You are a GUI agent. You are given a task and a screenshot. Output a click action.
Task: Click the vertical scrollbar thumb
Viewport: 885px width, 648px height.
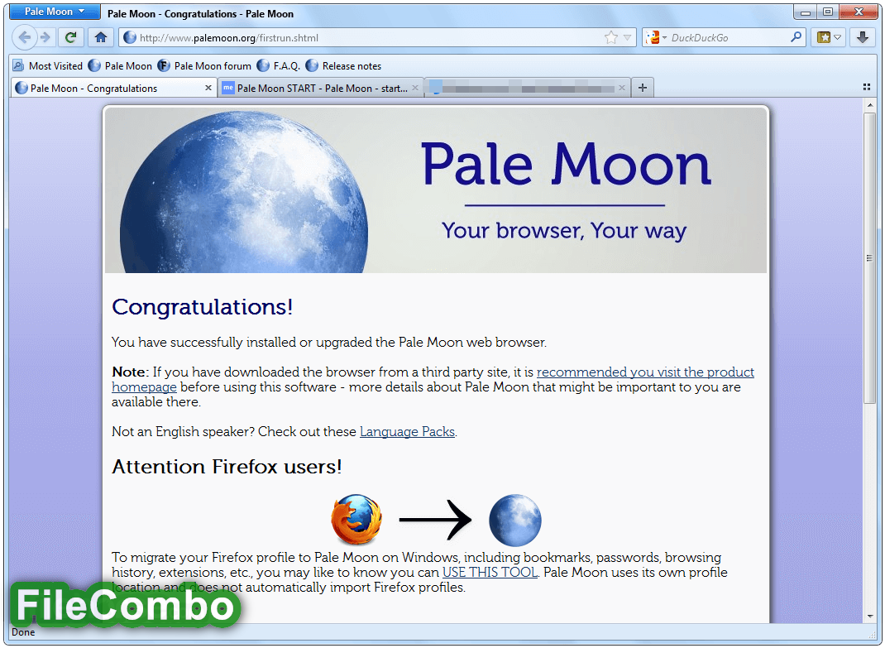tap(869, 258)
